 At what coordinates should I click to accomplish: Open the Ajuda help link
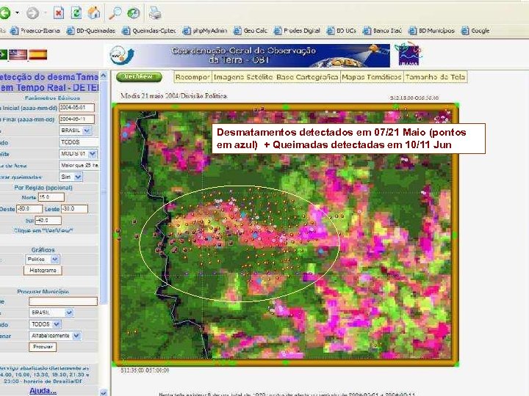(x=43, y=391)
